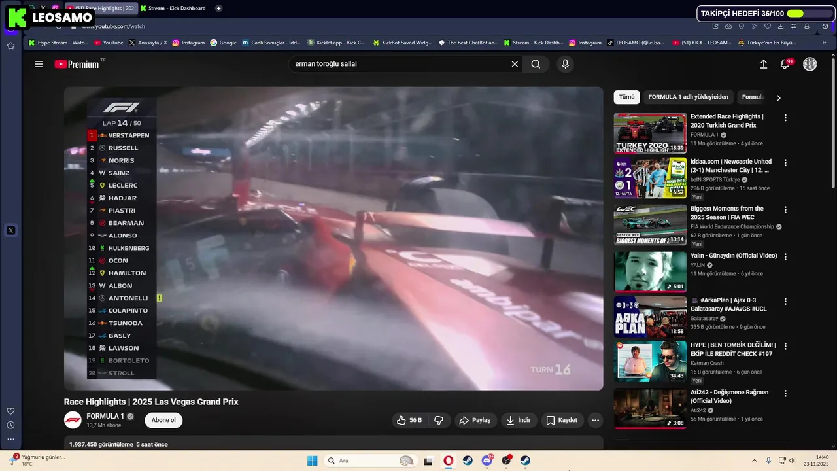
Task: Select the Tümü chip
Action: coord(626,97)
